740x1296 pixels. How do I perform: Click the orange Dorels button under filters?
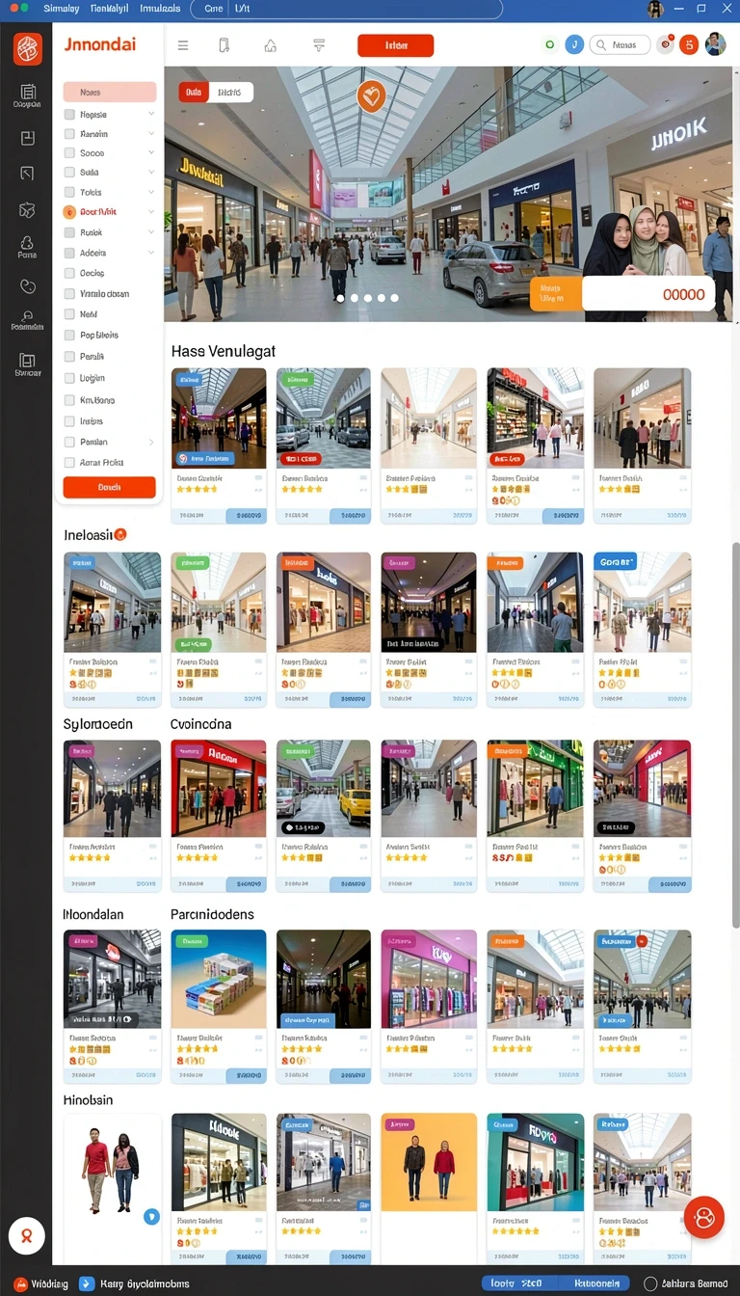tap(109, 488)
